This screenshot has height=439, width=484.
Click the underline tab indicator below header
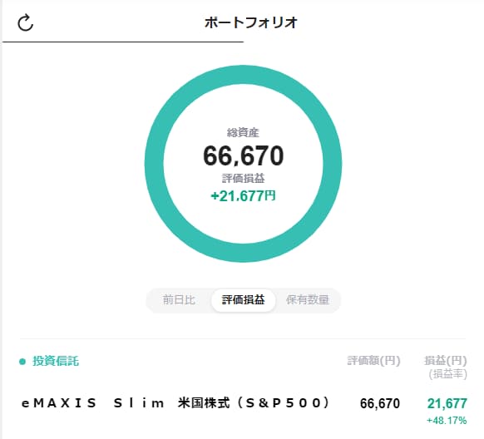click(123, 42)
